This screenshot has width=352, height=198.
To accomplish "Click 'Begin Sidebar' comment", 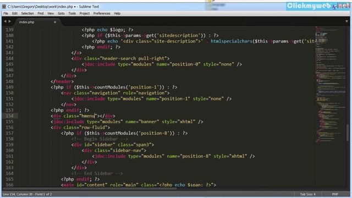I will point(100,139).
